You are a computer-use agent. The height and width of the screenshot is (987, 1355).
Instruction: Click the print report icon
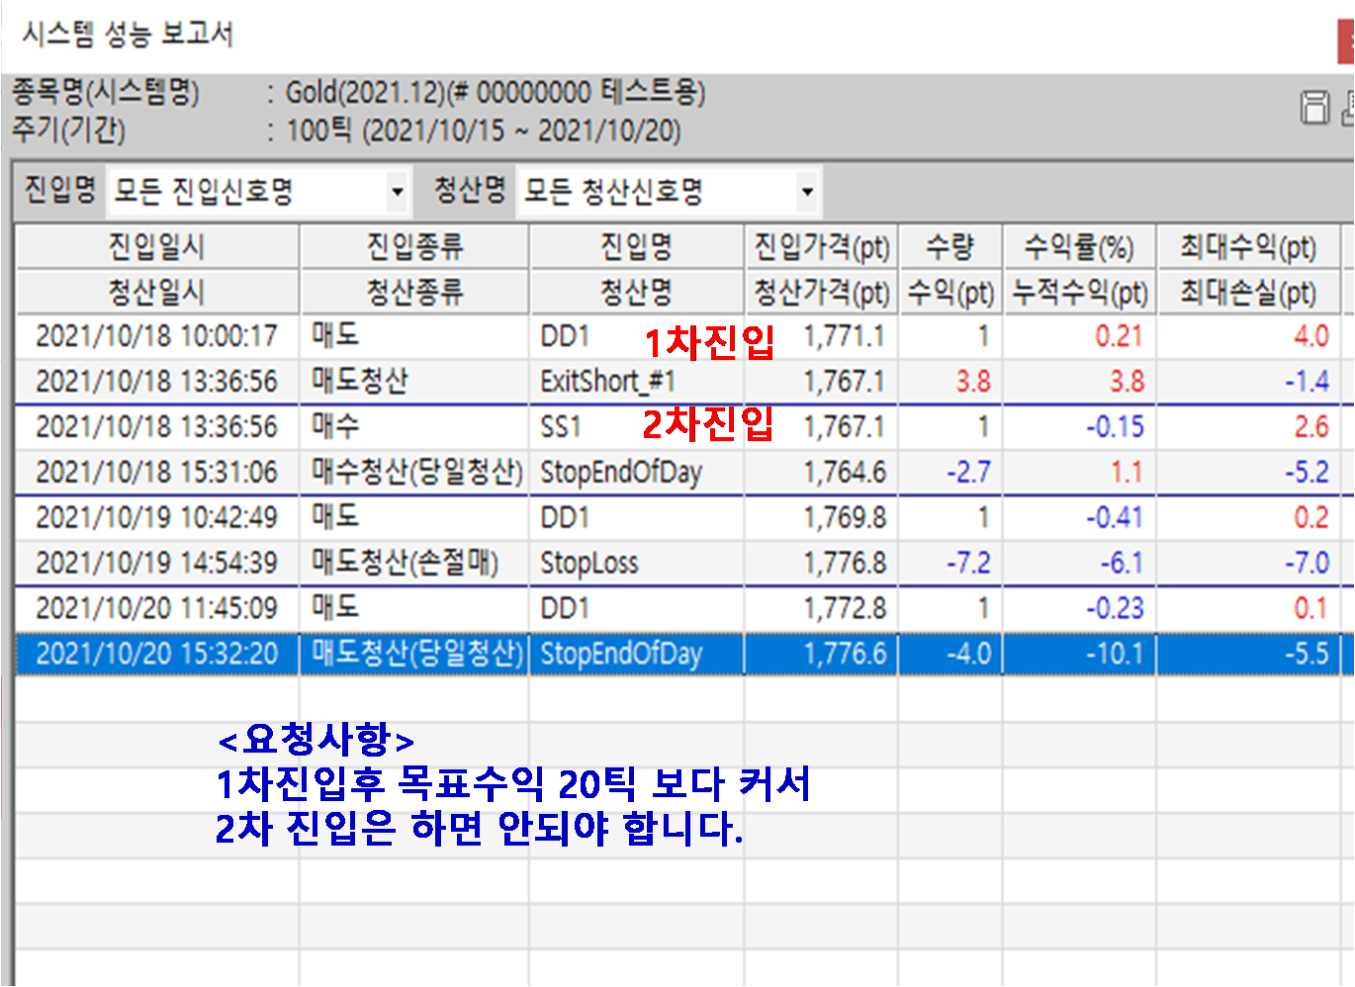click(1347, 107)
